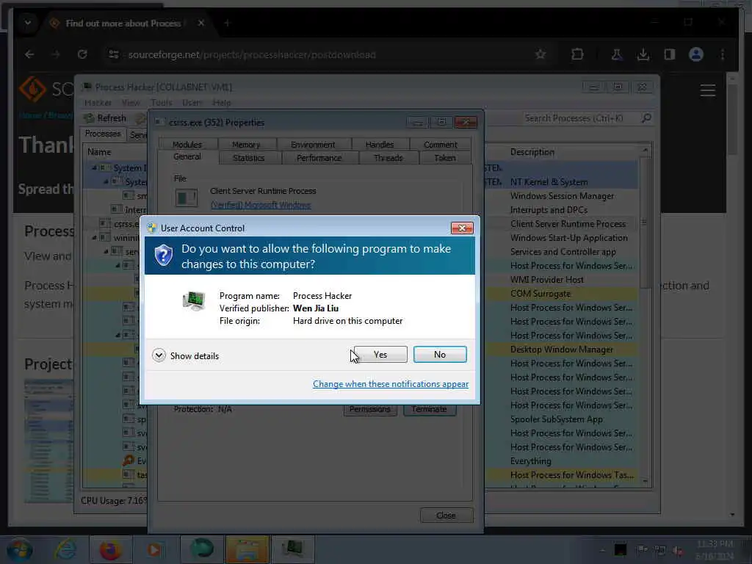This screenshot has height=564, width=752.
Task: Click Name column header in Process Hacker
Action: [99, 152]
